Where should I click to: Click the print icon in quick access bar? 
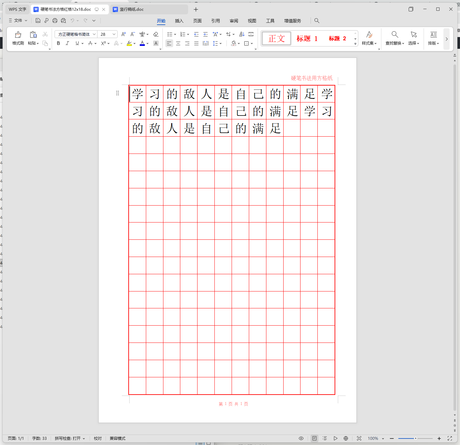click(x=55, y=20)
